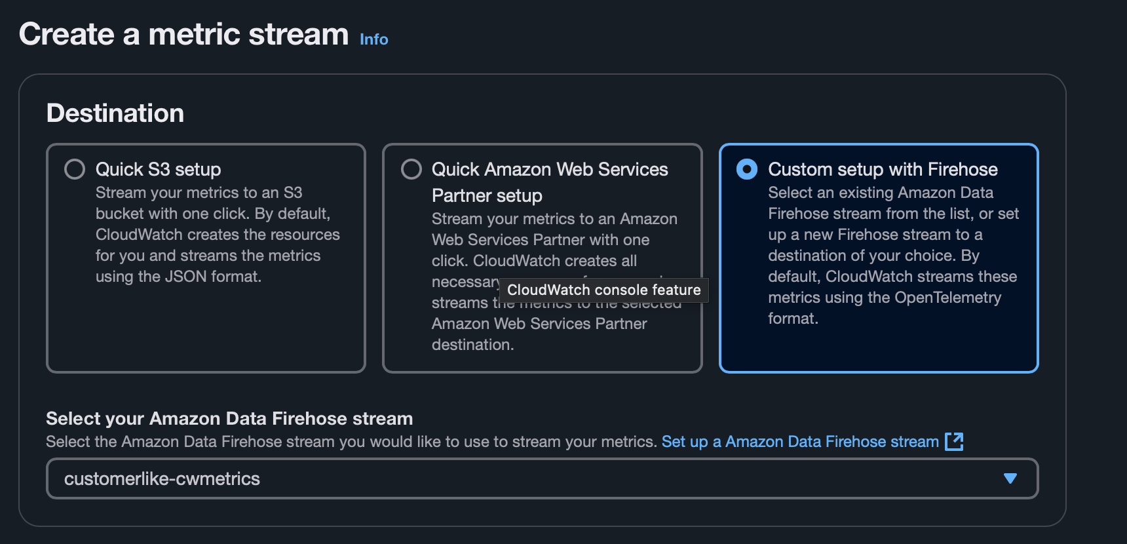
Task: Select Custom setup with Firehose radio button
Action: pos(747,169)
